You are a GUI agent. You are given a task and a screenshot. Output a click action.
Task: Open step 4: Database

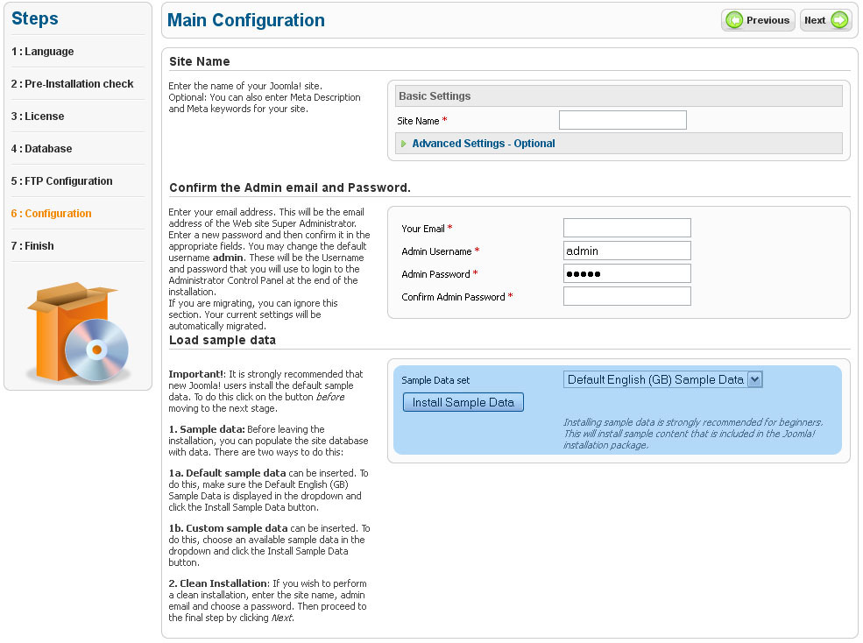(42, 149)
